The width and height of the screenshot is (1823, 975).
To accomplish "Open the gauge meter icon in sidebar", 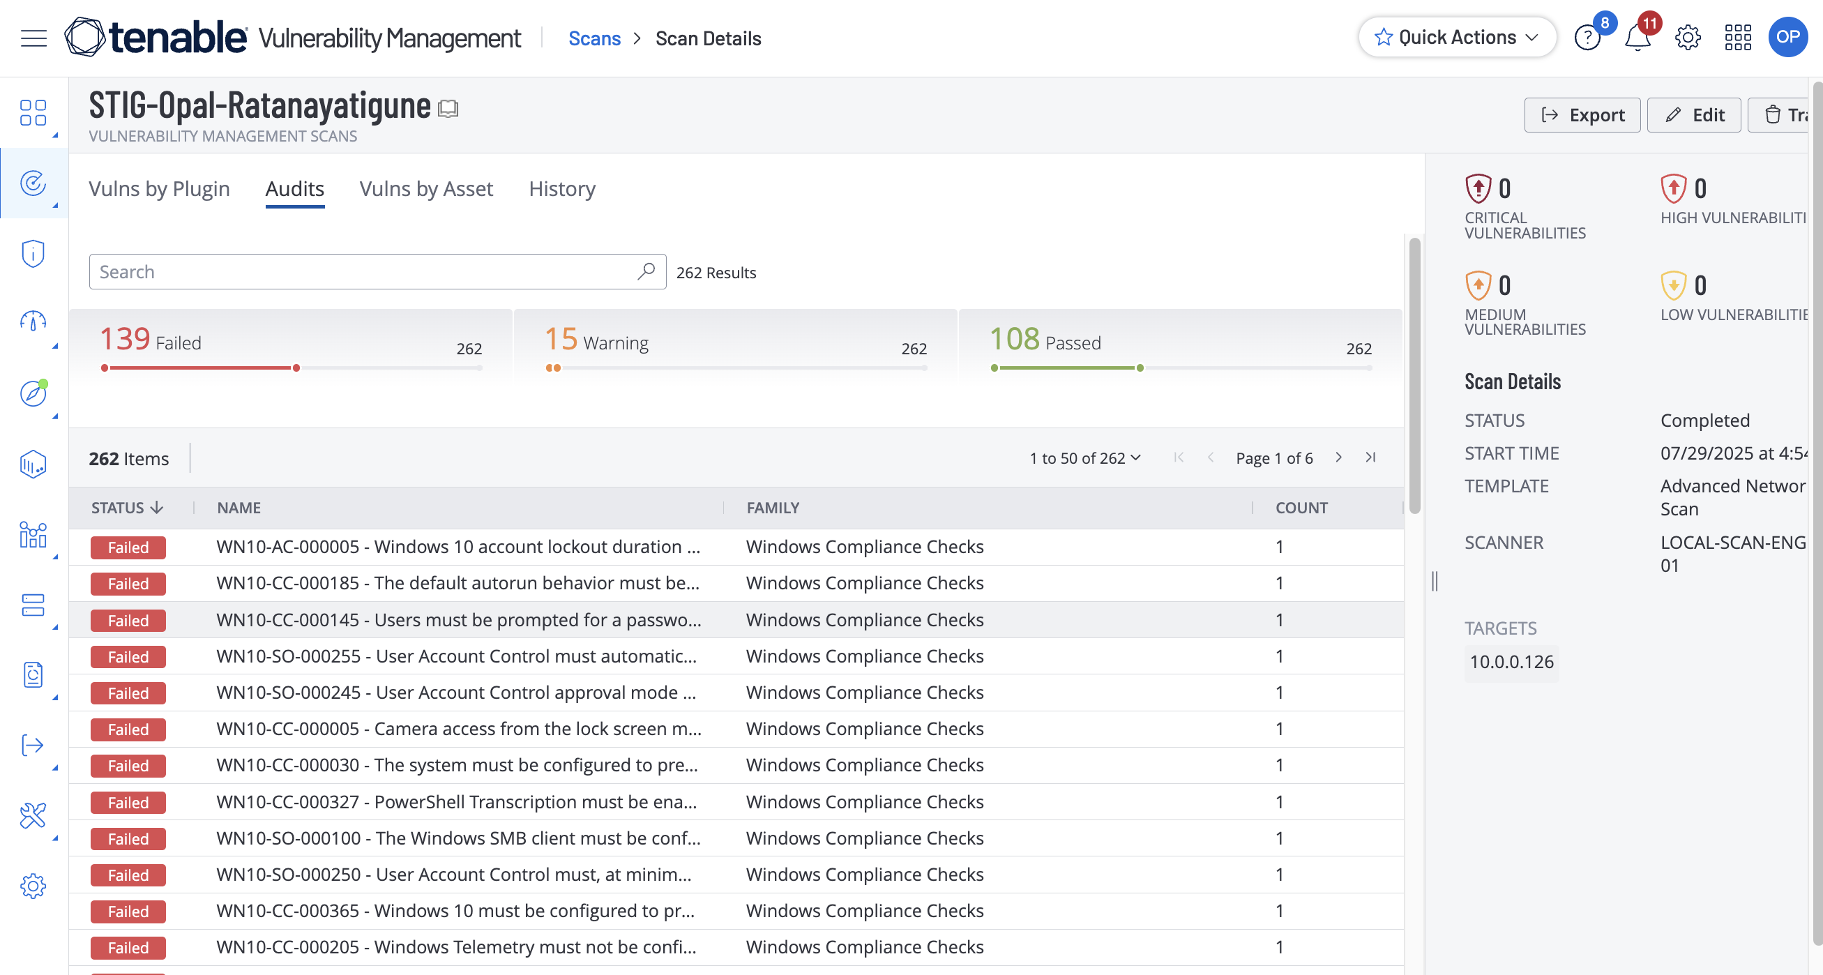I will (33, 322).
